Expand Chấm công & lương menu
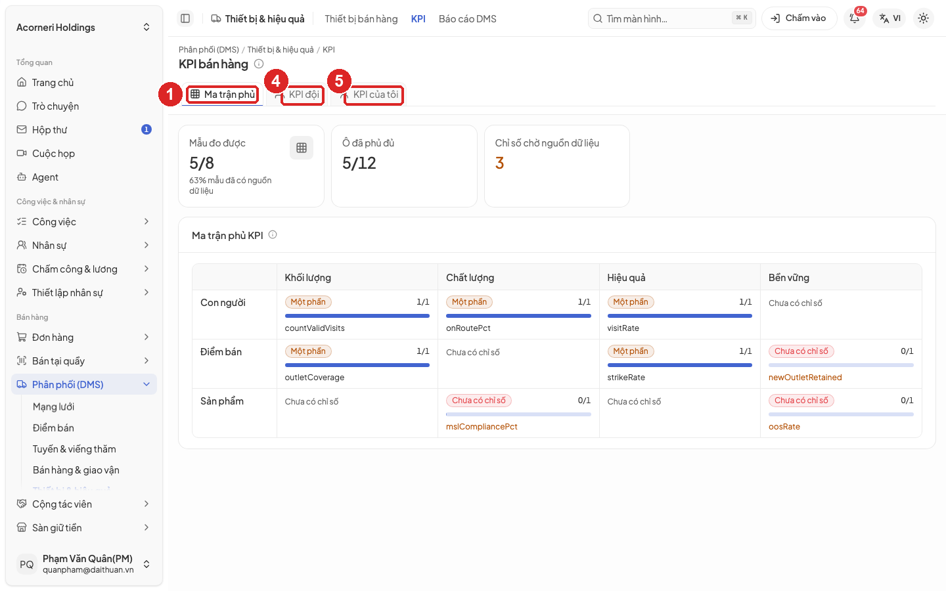946x591 pixels. point(84,269)
